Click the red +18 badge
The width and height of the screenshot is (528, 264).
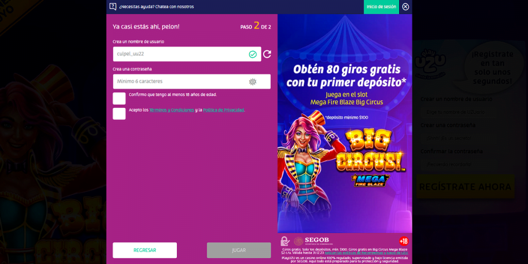point(403,241)
